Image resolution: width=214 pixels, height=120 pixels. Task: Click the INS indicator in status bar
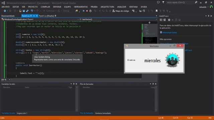210,118
